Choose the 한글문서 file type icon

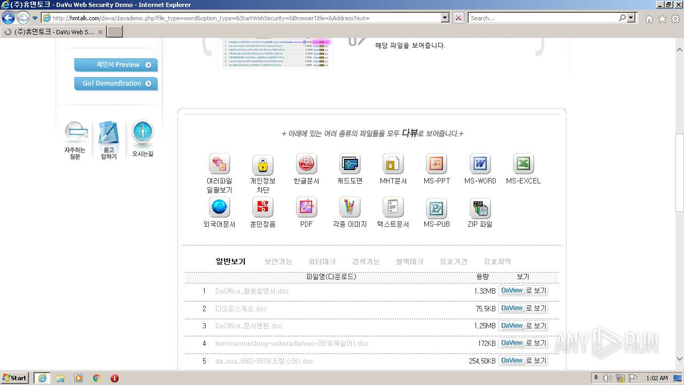[306, 164]
